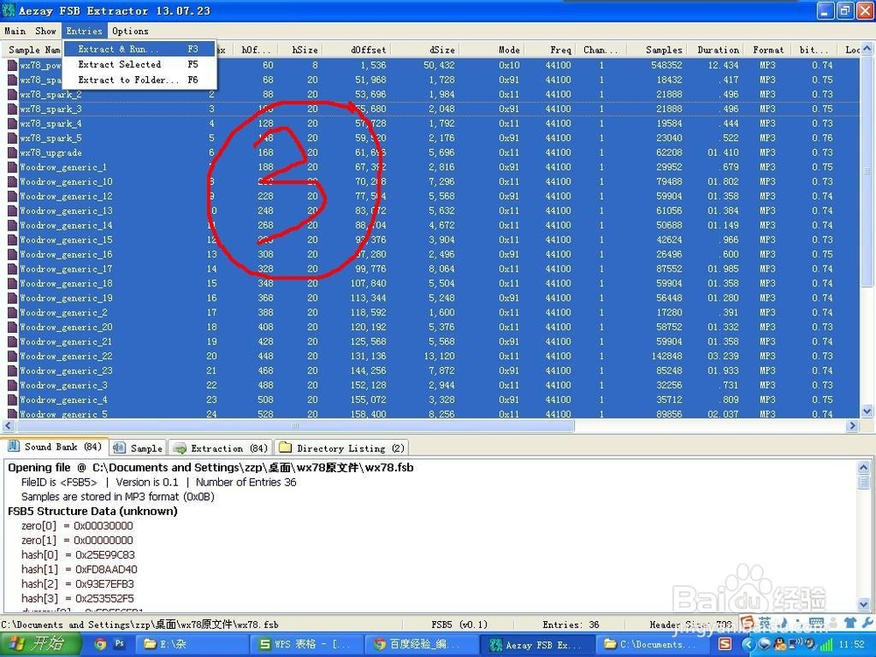Open the Windows Start button
Viewport: 876px width, 657px height.
point(39,644)
